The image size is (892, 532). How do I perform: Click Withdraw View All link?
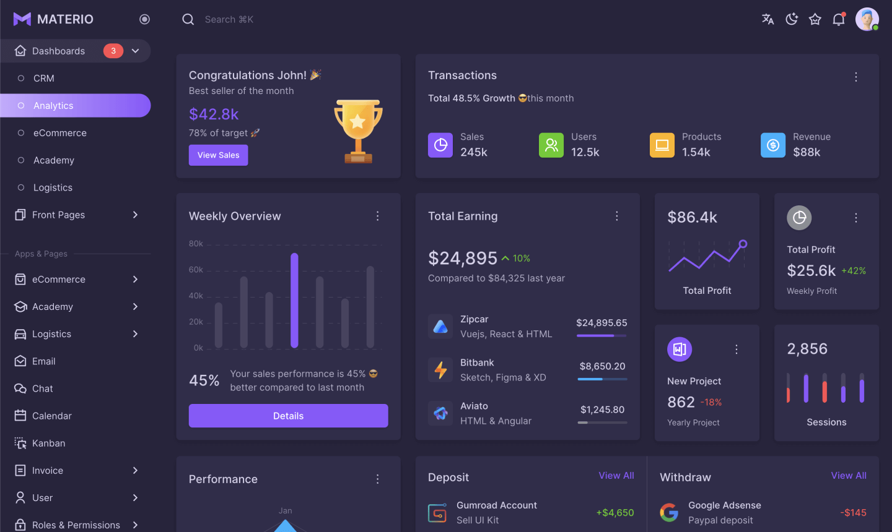[x=849, y=475]
